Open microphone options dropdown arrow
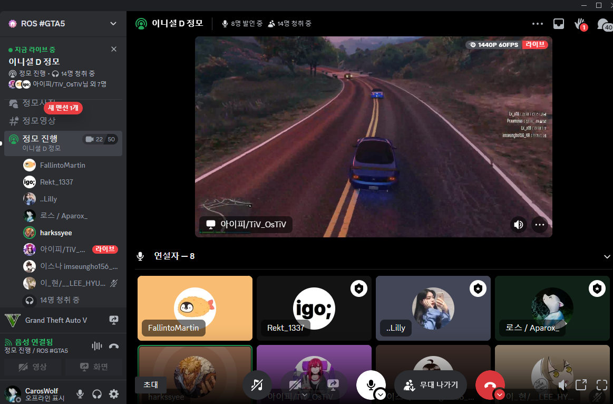Viewport: 613px width, 404px height. [x=381, y=395]
